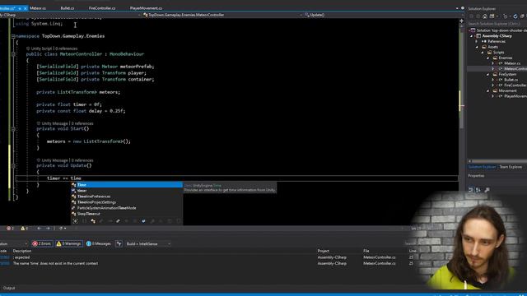
Task: Navigate forward with the right arrow
Action: pyautogui.click(x=48, y=229)
